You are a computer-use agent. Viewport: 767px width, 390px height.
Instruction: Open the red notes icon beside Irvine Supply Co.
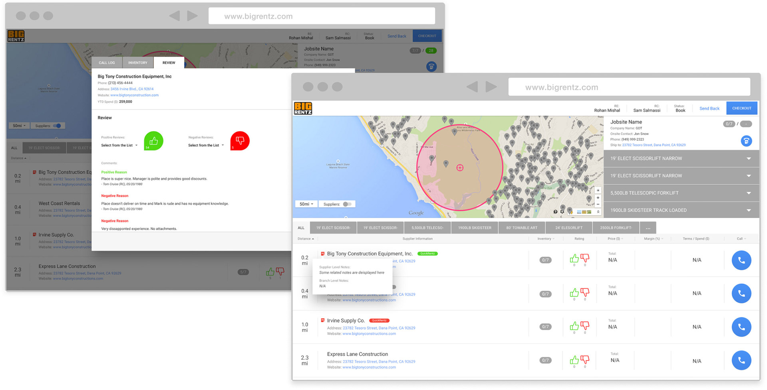(322, 320)
